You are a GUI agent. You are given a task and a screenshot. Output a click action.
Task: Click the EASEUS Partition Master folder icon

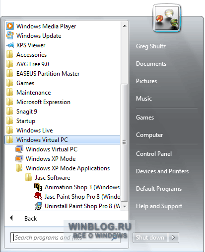pos(10,73)
